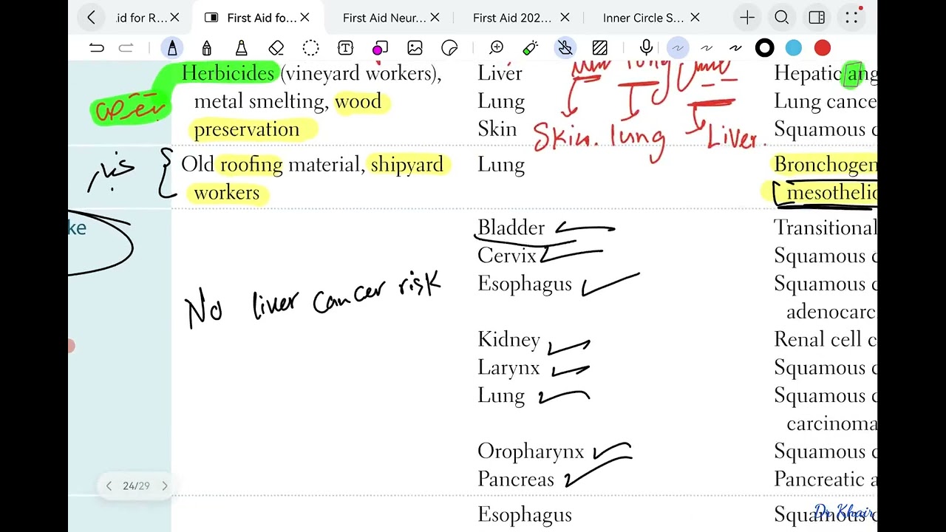Choose the thickest stroke width
The width and height of the screenshot is (946, 532).
tap(735, 48)
